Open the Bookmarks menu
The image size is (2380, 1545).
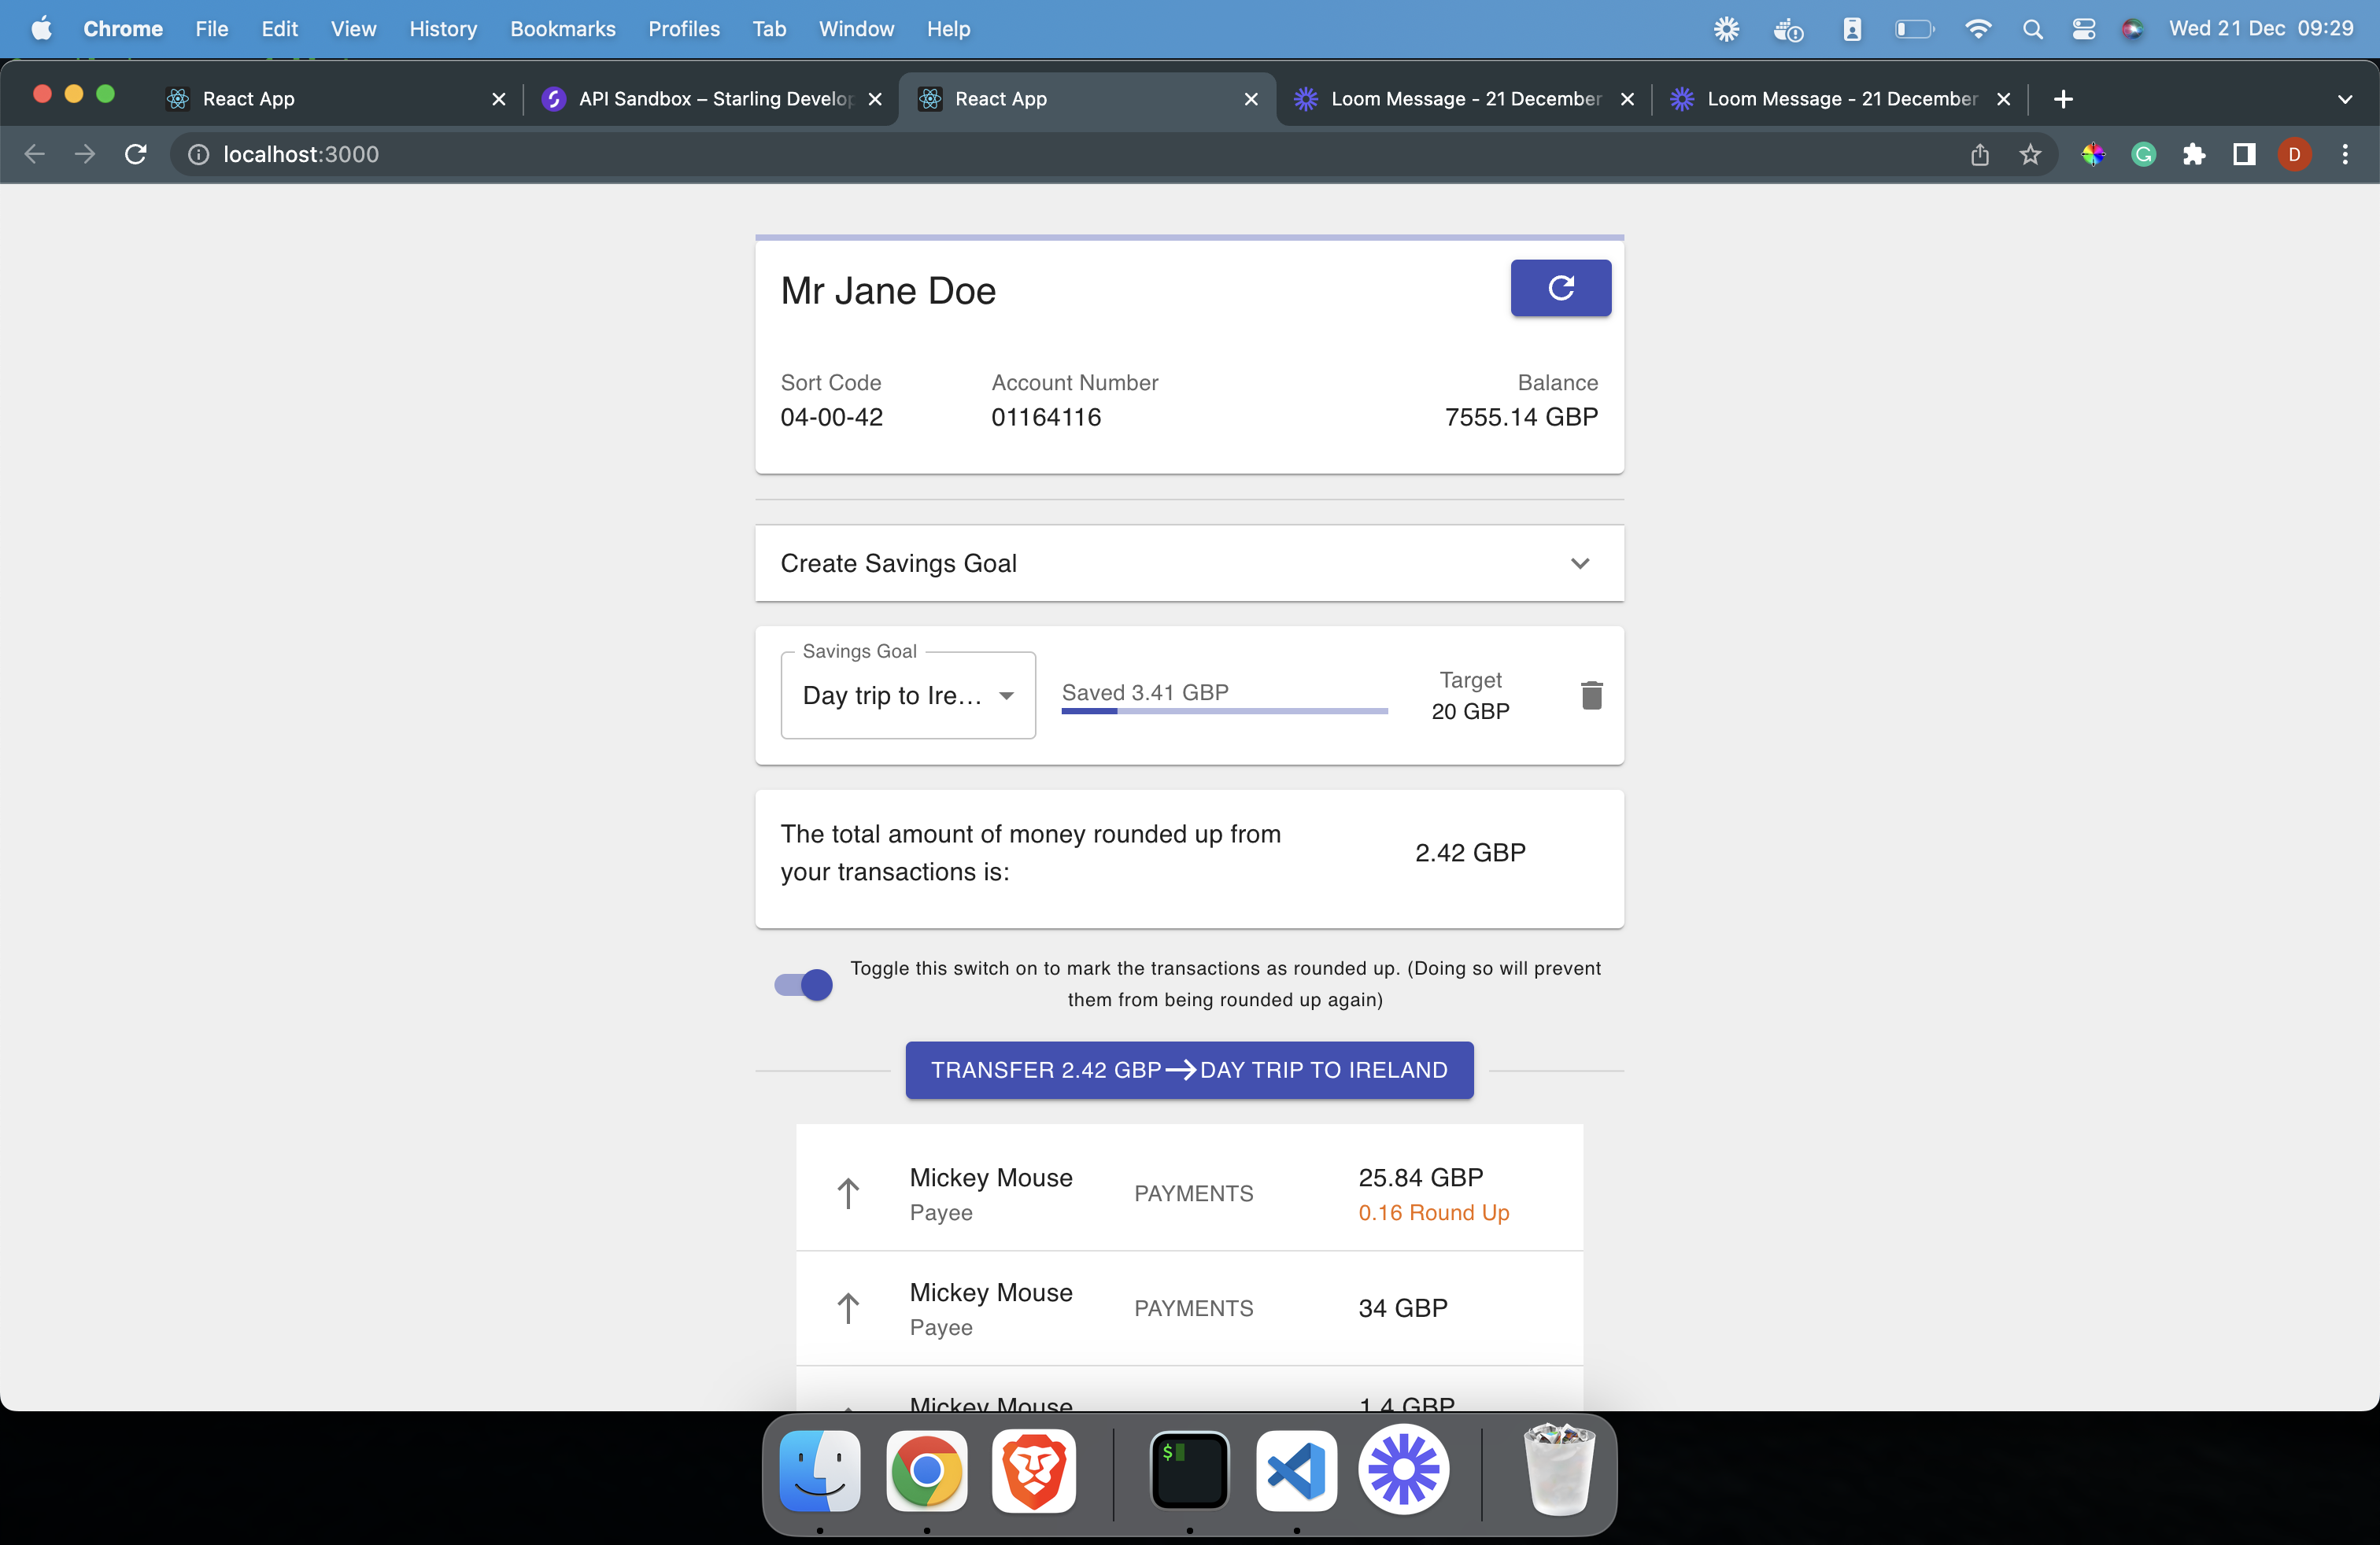coord(562,29)
